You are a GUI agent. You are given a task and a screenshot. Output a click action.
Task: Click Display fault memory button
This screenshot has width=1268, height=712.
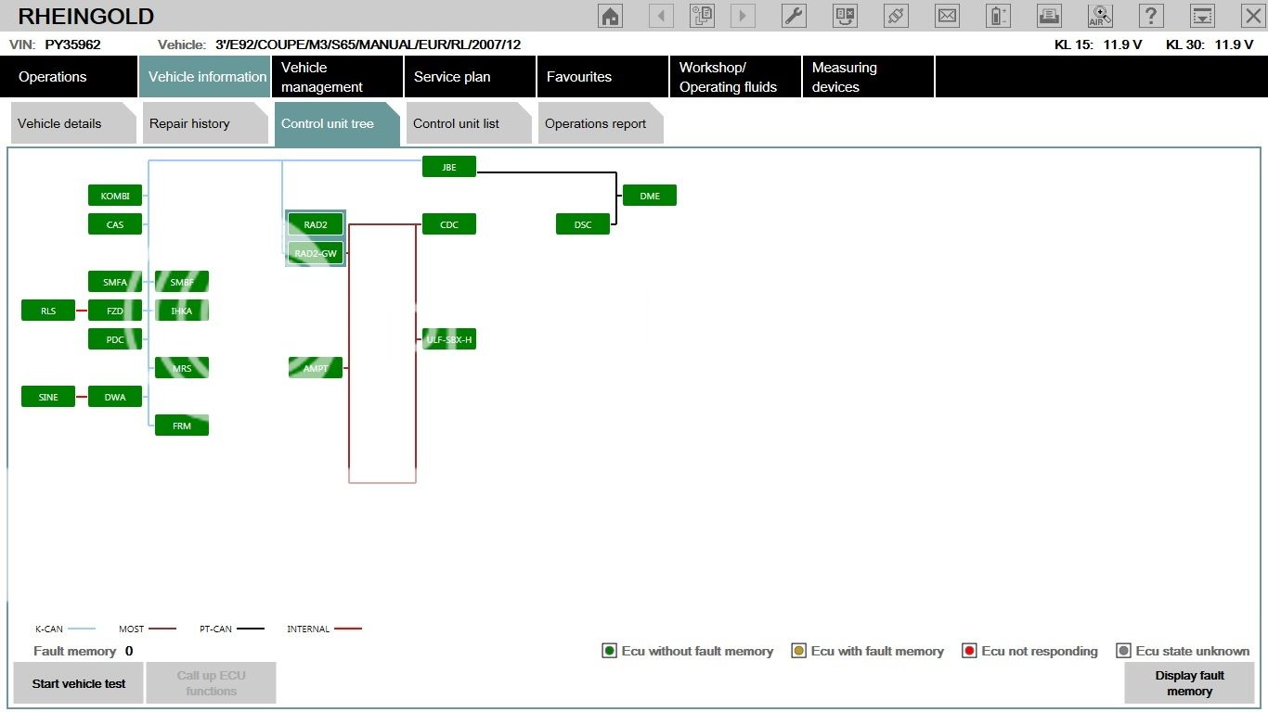point(1189,683)
